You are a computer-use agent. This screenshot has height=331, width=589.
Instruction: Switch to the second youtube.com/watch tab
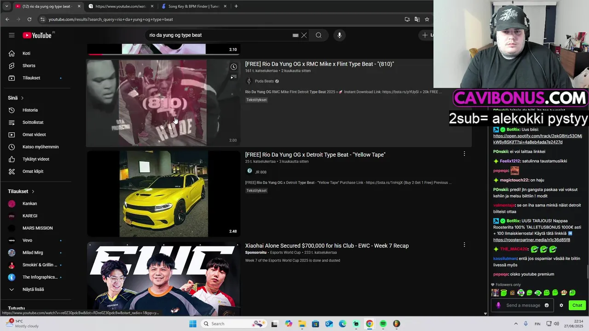121,6
